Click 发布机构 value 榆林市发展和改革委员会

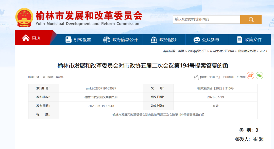[101, 97]
